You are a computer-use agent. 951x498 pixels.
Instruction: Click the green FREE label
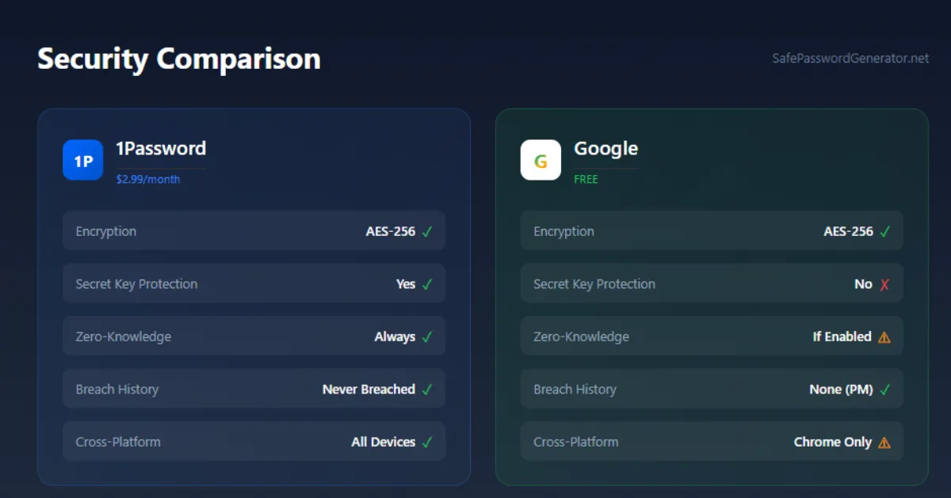pyautogui.click(x=586, y=179)
